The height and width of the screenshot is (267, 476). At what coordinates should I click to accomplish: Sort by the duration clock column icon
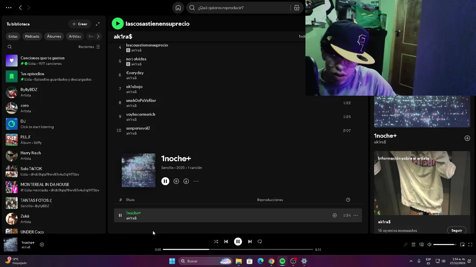pos(348,200)
